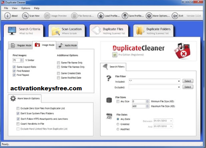
Task: Switch to the Scan Location tab
Action: (66, 31)
